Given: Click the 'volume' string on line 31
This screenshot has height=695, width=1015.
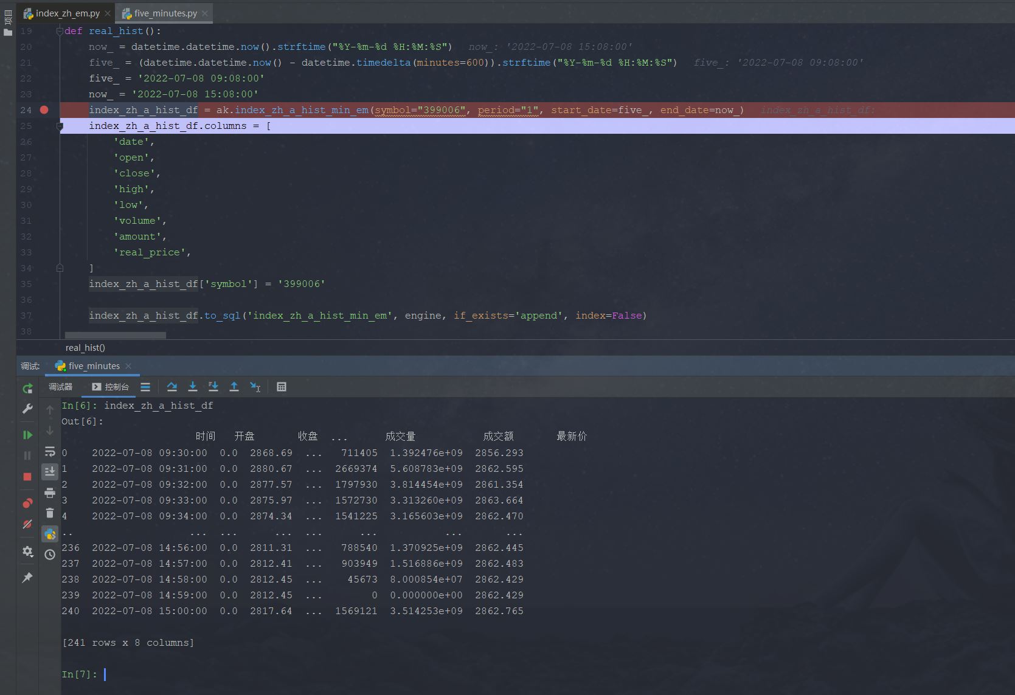Looking at the screenshot, I should [137, 221].
